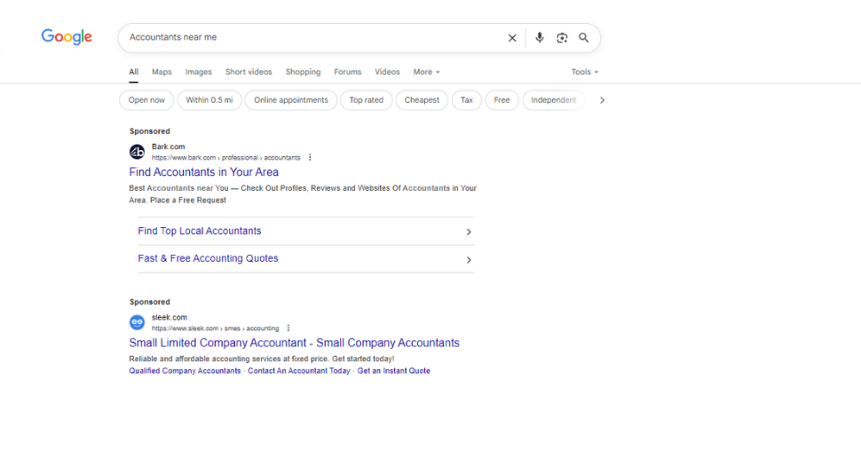Open Find Top Local Accountants sitelink
Viewport: 861px width, 459px height.
200,231
